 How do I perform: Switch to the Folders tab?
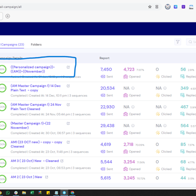point(36,44)
